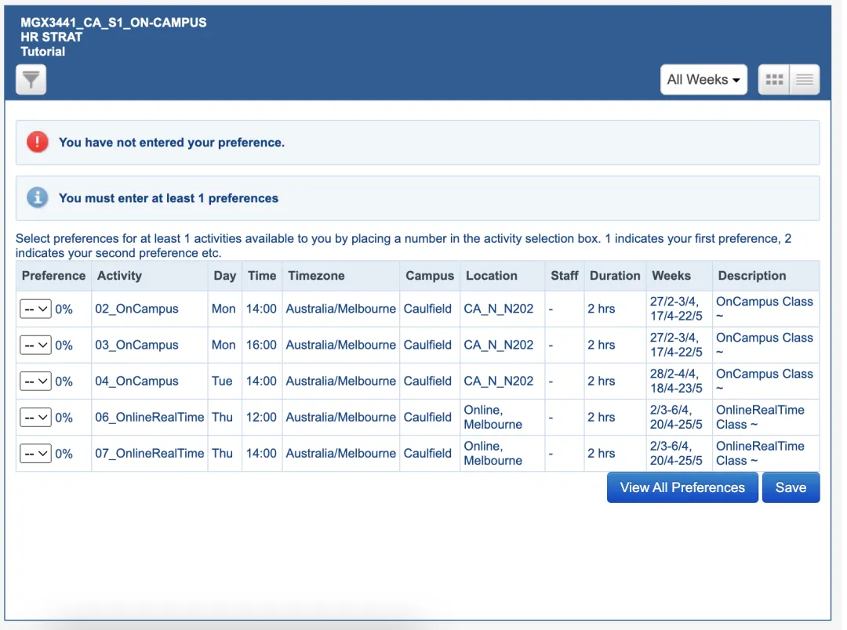Click the Description column header
This screenshot has height=630, width=847.
coord(751,276)
